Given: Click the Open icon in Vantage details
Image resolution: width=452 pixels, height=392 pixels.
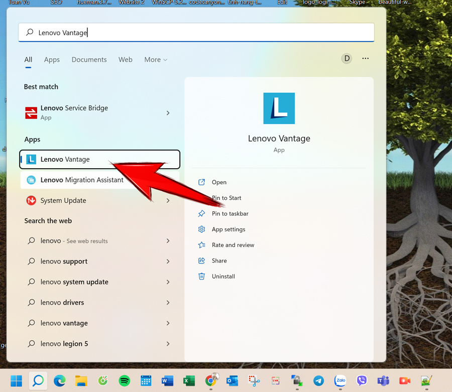Looking at the screenshot, I should 201,182.
